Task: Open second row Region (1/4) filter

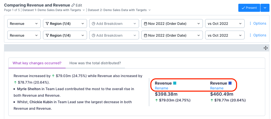Action: (x=65, y=35)
